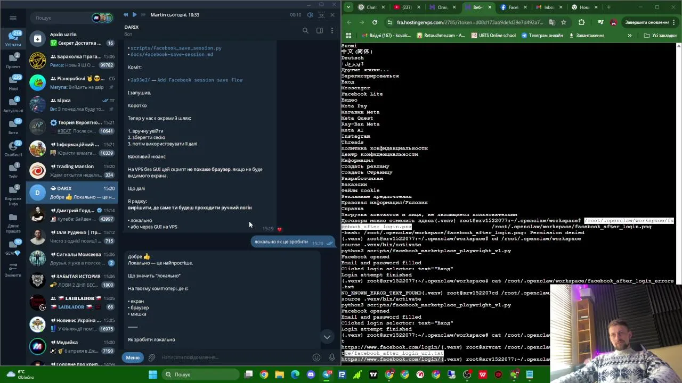This screenshot has height=383, width=682.
Task: Skip to previous voice message
Action: [126, 15]
